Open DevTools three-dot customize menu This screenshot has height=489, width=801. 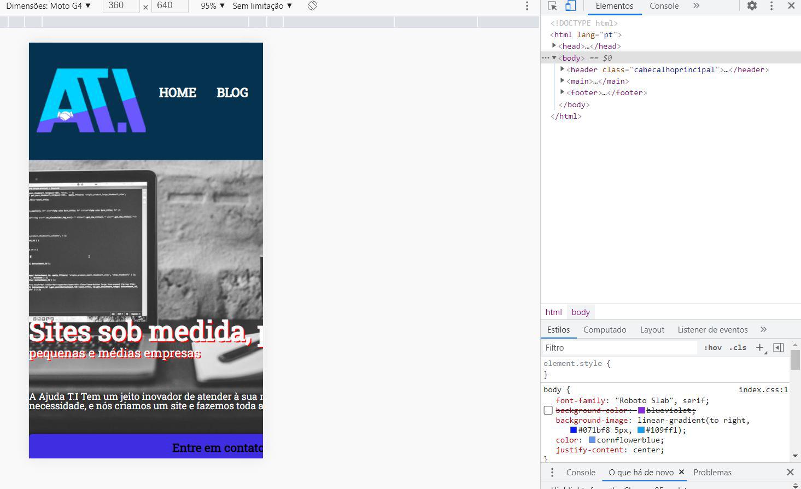tap(771, 6)
